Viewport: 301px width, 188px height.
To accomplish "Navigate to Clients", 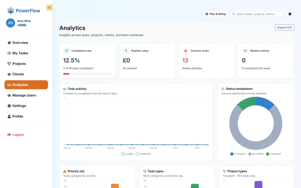I will [26, 74].
